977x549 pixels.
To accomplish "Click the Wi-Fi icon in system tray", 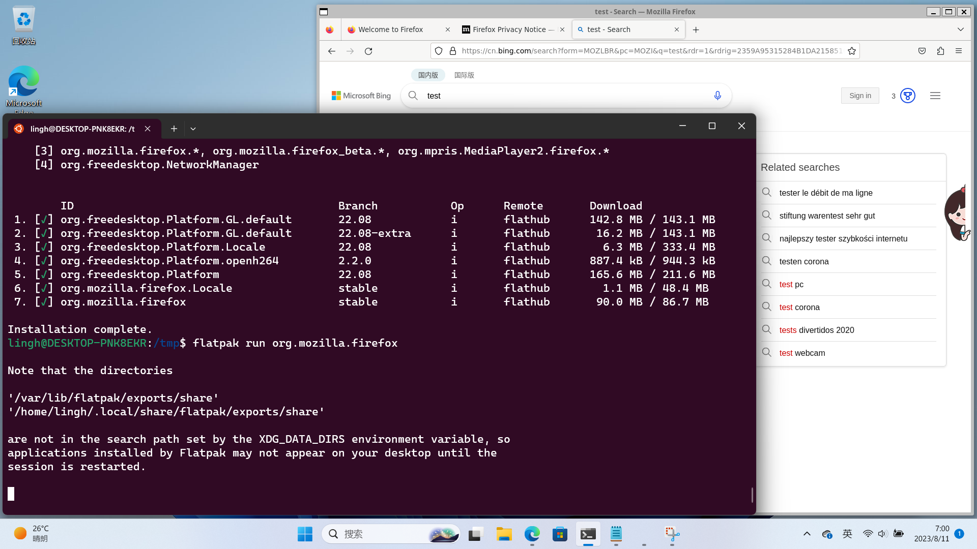I will click(x=868, y=534).
